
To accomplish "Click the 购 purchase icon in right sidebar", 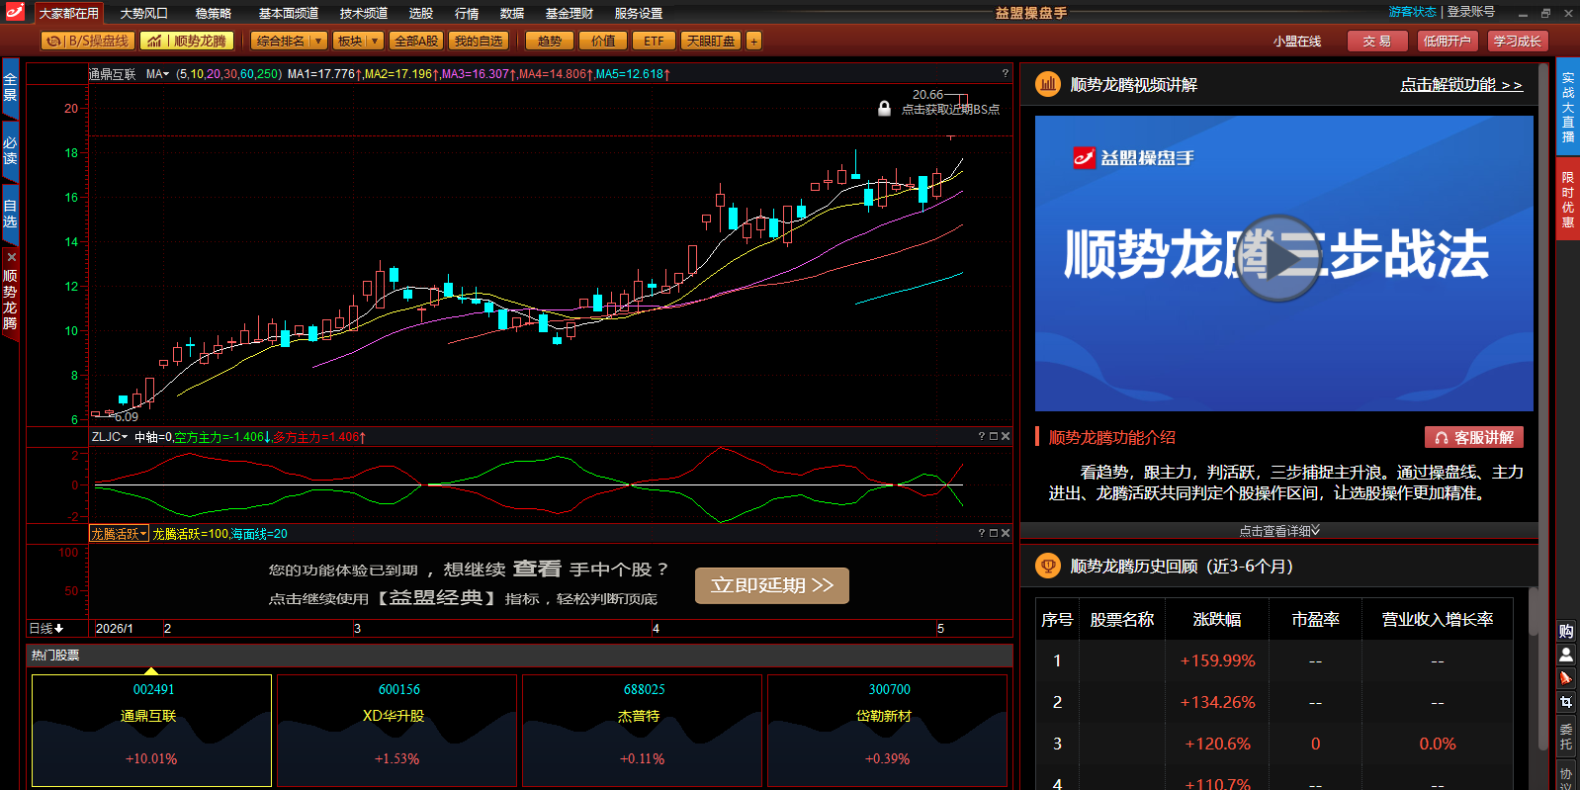I will pyautogui.click(x=1566, y=631).
